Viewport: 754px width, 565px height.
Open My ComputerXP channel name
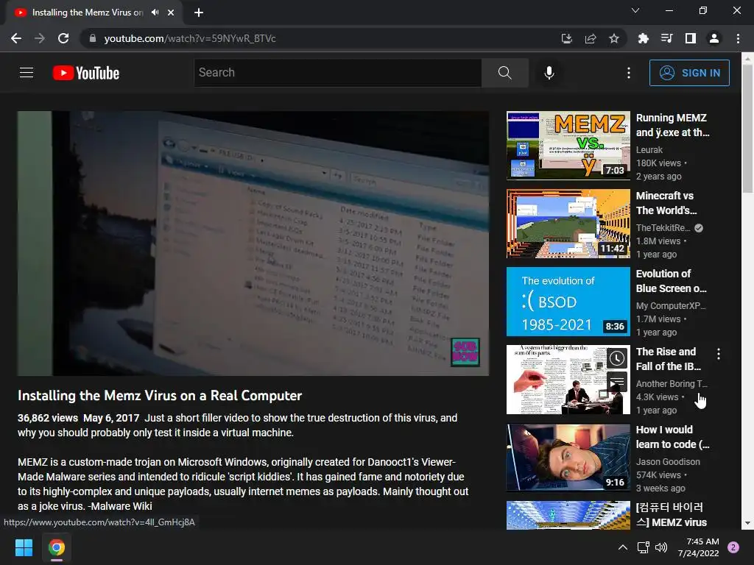click(x=671, y=305)
